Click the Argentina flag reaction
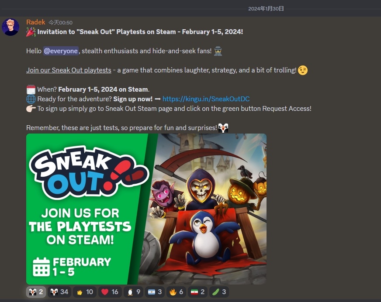The height and width of the screenshot is (302, 381). (155, 292)
